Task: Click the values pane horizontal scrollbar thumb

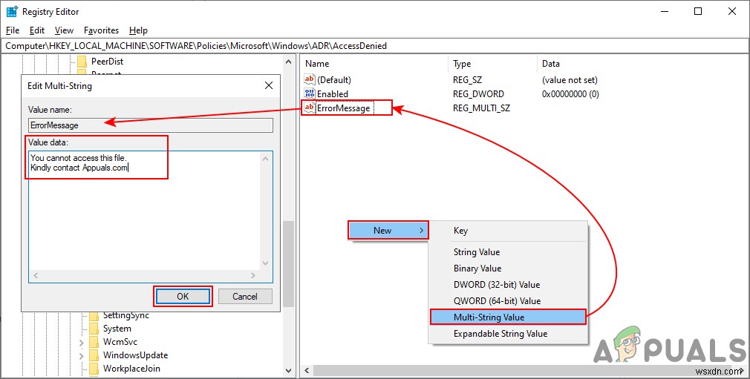Action: 524,370
